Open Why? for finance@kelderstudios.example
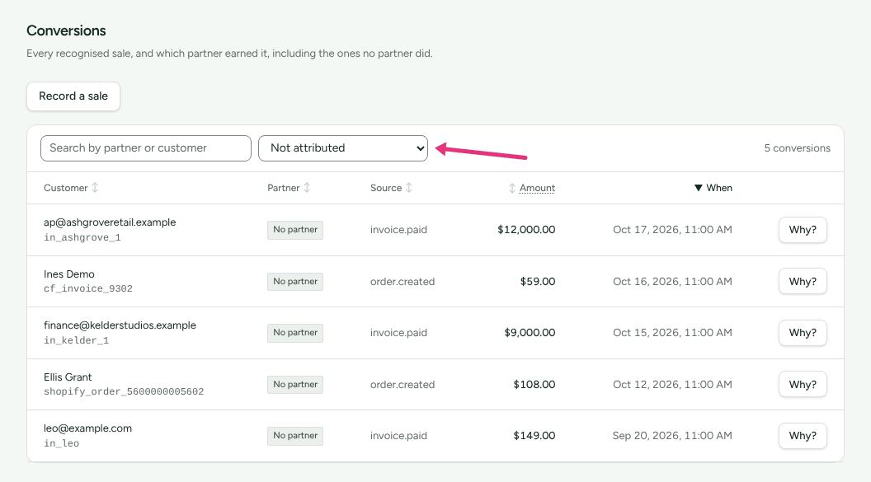 click(x=803, y=333)
